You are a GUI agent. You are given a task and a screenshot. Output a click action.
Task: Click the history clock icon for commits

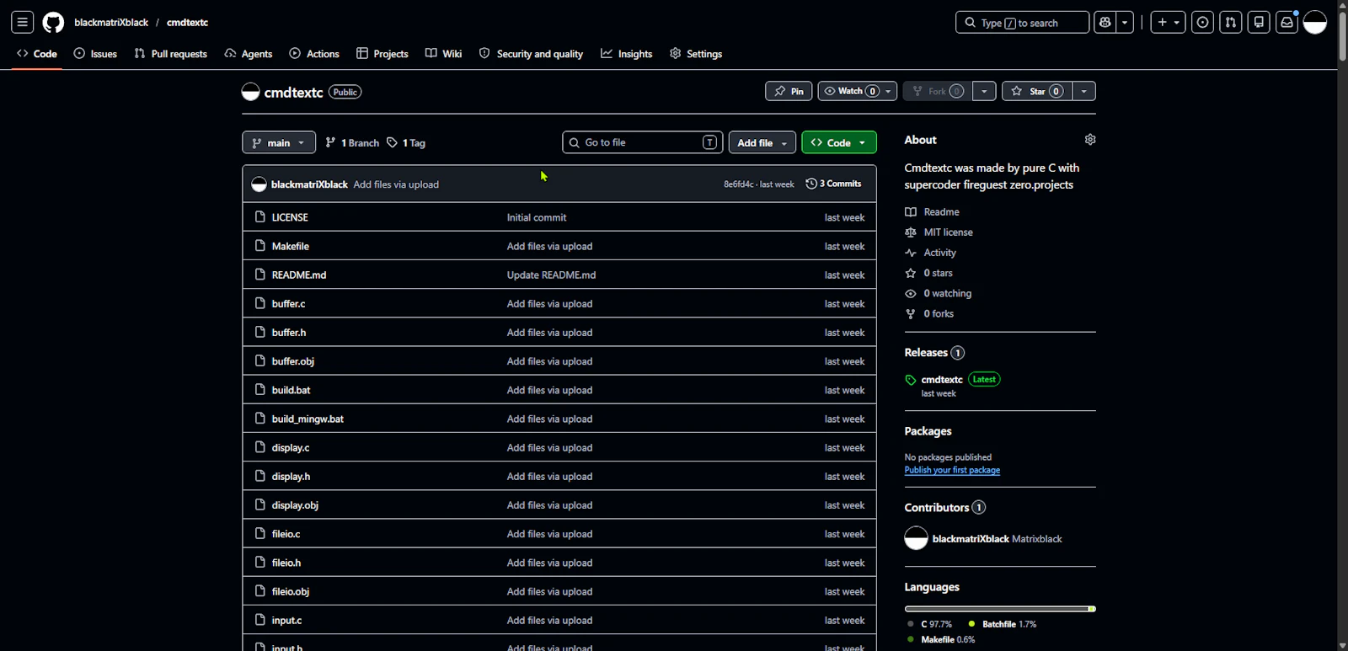811,184
